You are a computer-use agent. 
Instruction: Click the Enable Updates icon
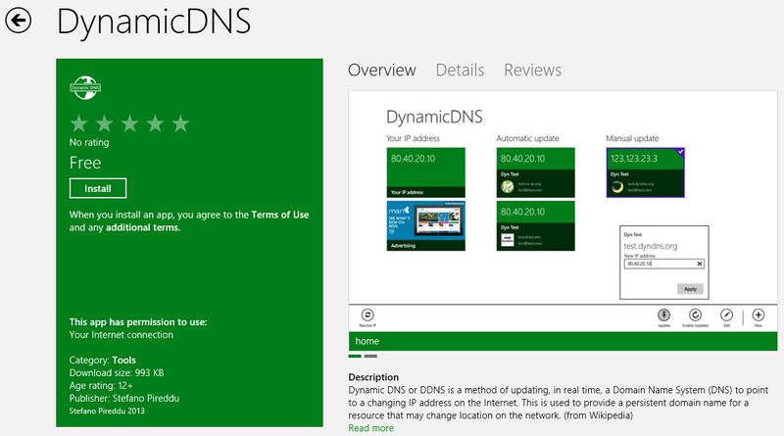click(694, 315)
